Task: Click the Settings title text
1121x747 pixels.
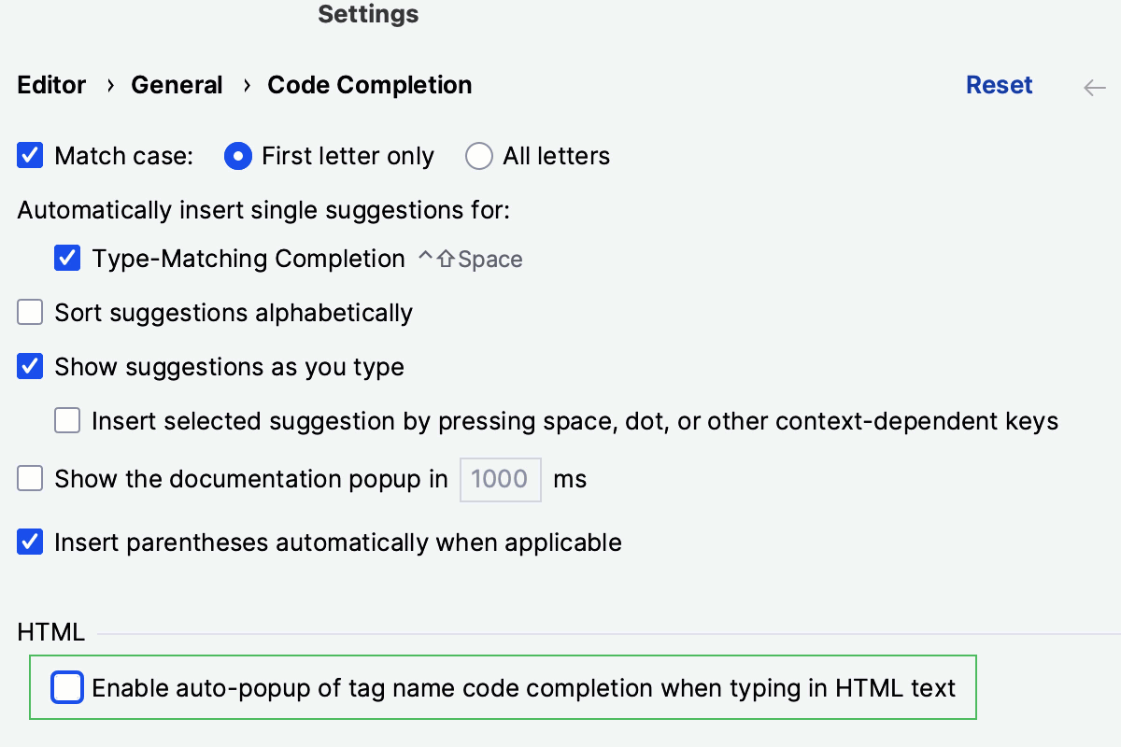Action: (x=367, y=14)
